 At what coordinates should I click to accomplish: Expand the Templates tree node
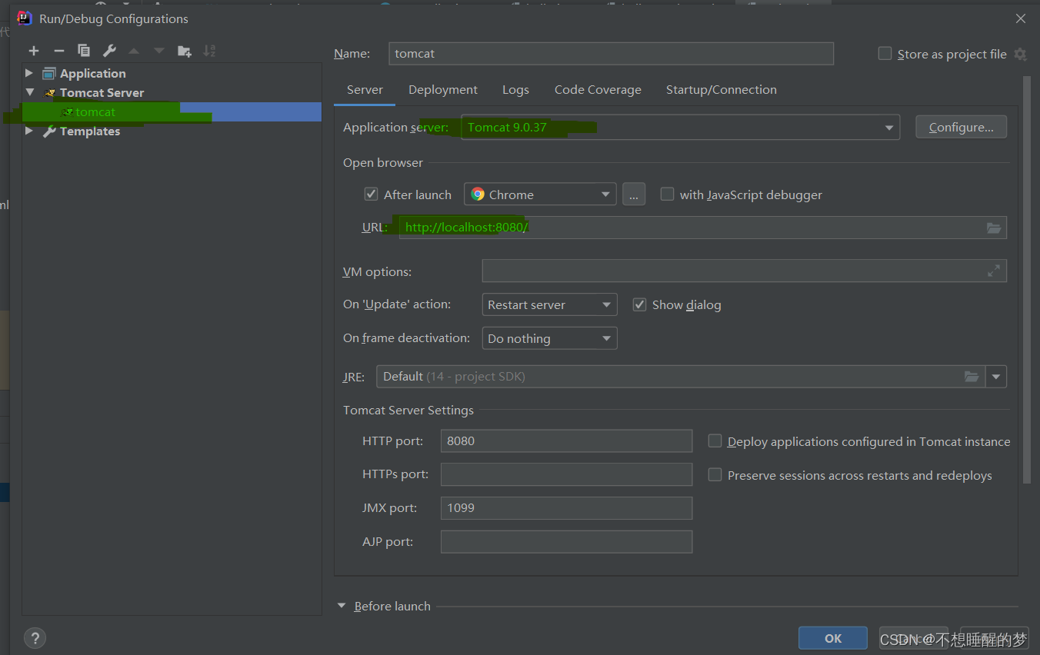[x=29, y=131]
